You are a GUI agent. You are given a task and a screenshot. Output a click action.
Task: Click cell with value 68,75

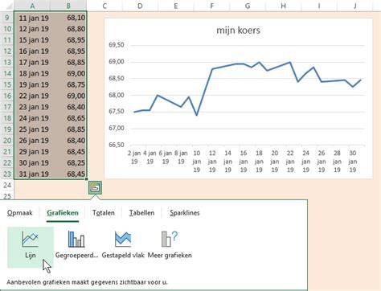68,84
